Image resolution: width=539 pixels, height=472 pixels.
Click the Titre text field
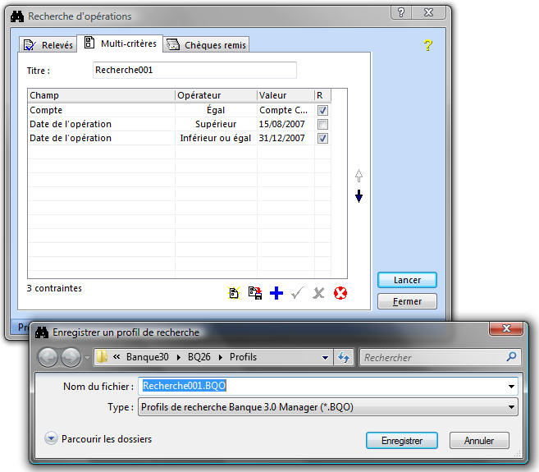[194, 71]
